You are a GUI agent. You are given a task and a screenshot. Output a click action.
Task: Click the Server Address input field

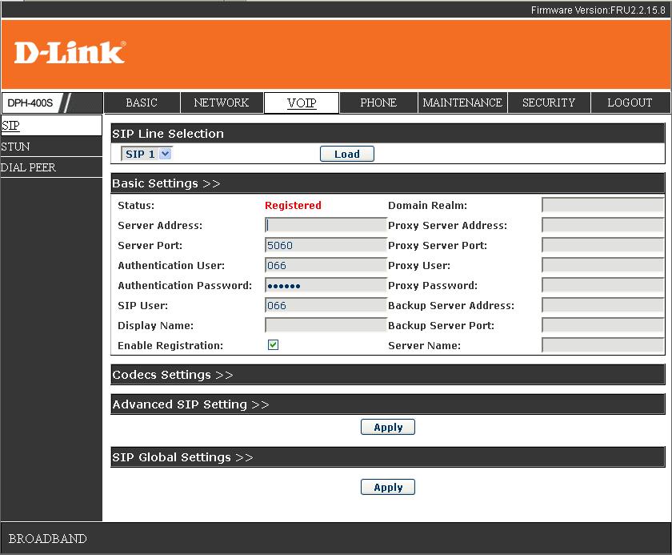(326, 225)
